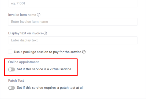Click the Display text on invoice label

[25, 33]
